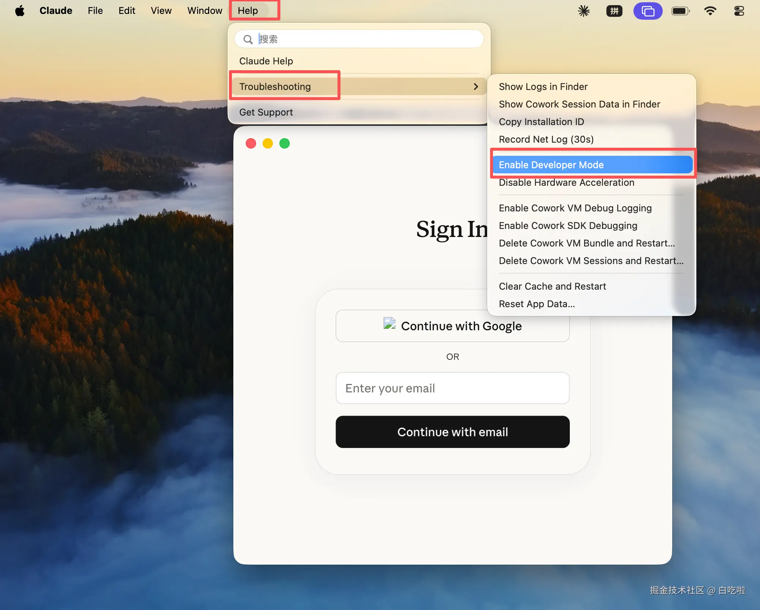Enable Cowork VM Debug Logging

[x=592, y=208]
